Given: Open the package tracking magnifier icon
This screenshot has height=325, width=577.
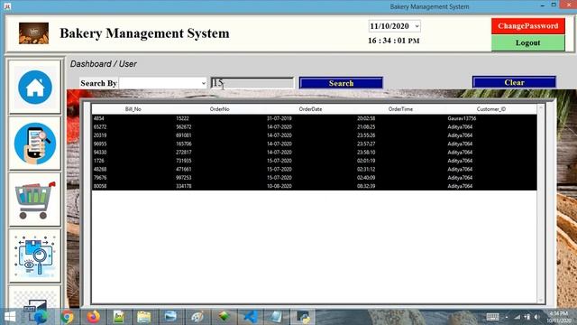Looking at the screenshot, I should pos(35,256).
